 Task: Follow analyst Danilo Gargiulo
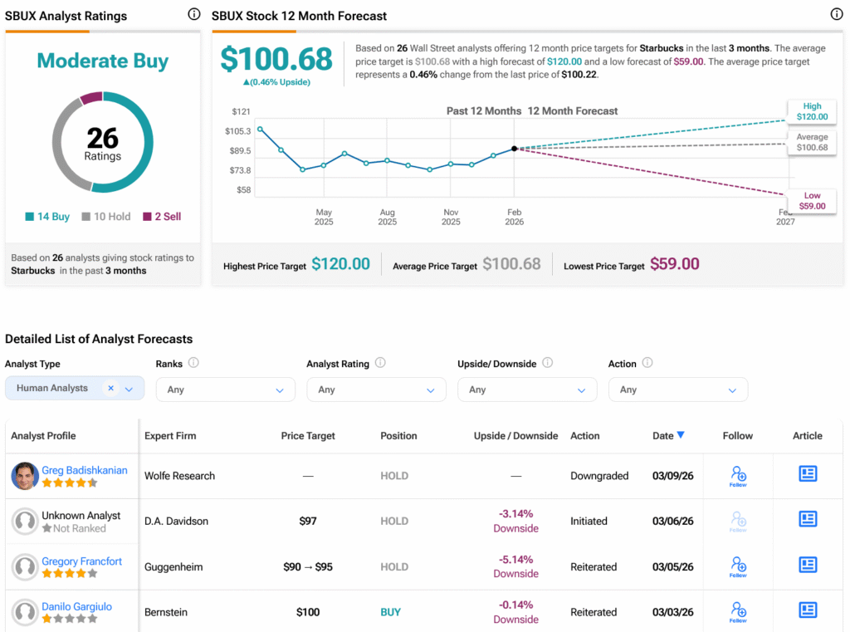click(738, 612)
